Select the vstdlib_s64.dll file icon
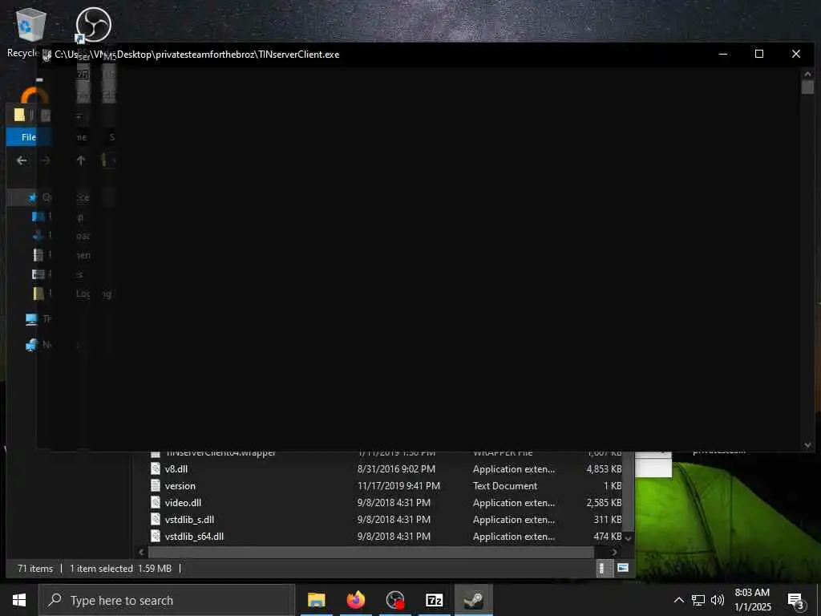 tap(156, 536)
